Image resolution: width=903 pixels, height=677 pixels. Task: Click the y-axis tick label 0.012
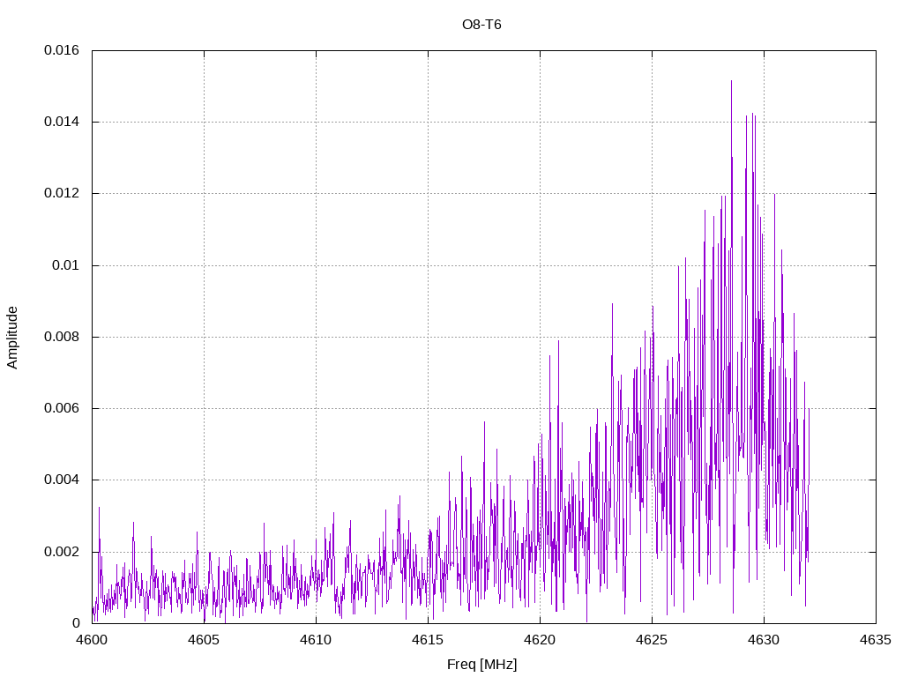click(x=62, y=193)
